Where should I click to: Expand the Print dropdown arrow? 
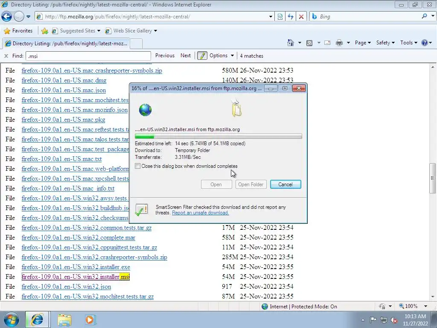(x=348, y=43)
